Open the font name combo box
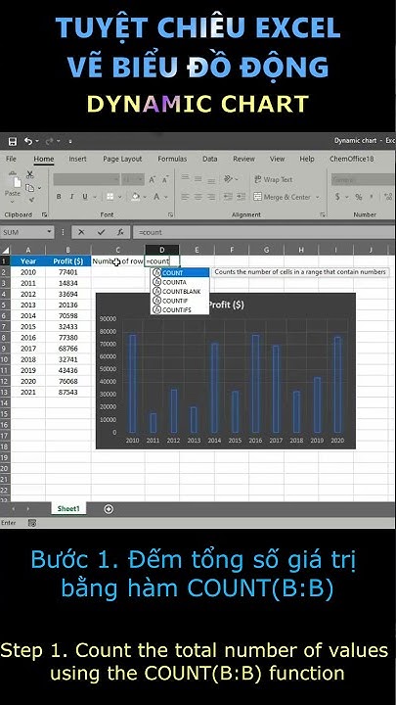This screenshot has height=705, width=396. (x=86, y=179)
